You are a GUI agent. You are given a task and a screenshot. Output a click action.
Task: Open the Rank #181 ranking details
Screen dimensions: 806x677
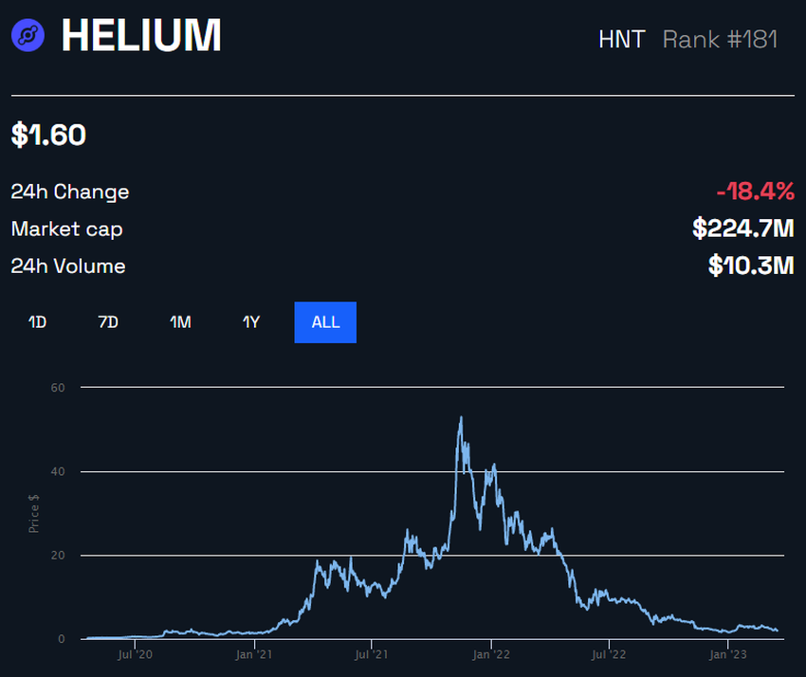coord(723,39)
